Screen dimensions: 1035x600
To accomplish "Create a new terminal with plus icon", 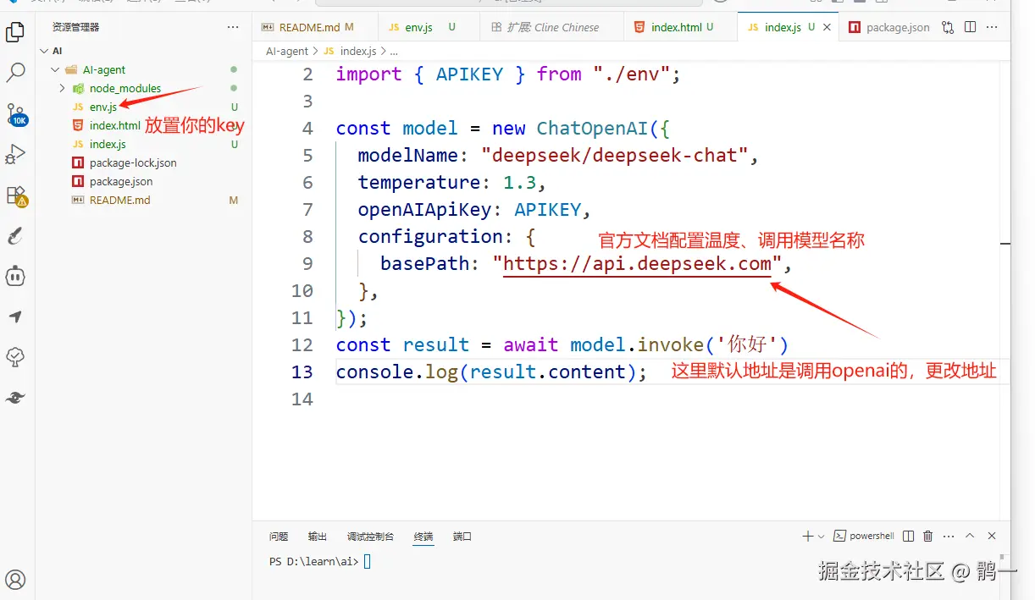I will pos(807,537).
